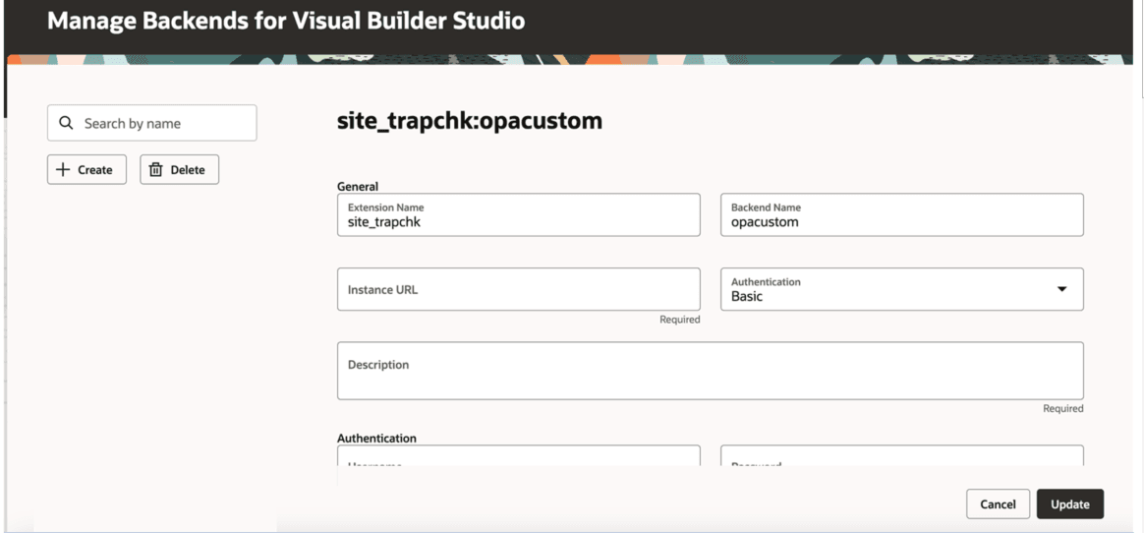The width and height of the screenshot is (1144, 533).
Task: Click the trash can icon on Delete
Action: 155,169
